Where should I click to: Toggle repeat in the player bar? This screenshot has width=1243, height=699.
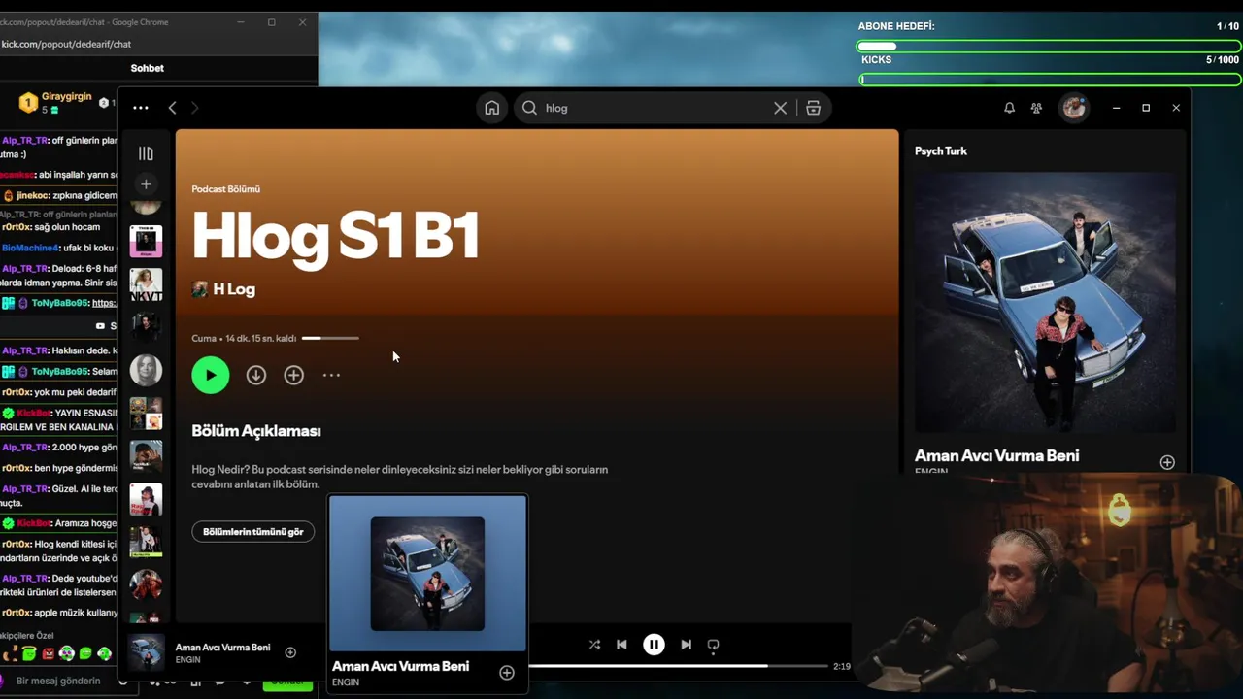point(713,645)
